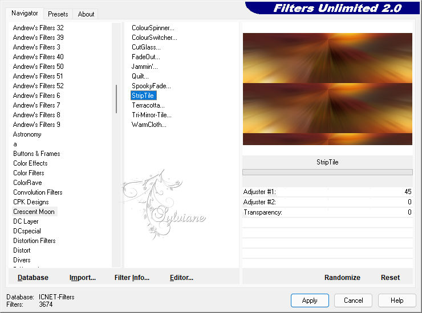Screen dimensions: 422x313
Task: Select the DCspecial category
Action: pos(27,231)
